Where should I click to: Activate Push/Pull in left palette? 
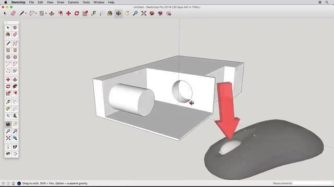click(x=15, y=79)
